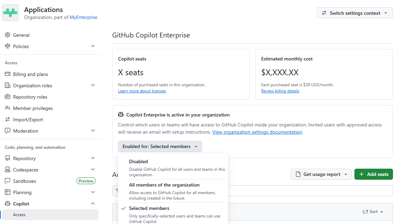394x224 pixels.
Task: Click the file icon in Get usage report
Action: click(298, 174)
